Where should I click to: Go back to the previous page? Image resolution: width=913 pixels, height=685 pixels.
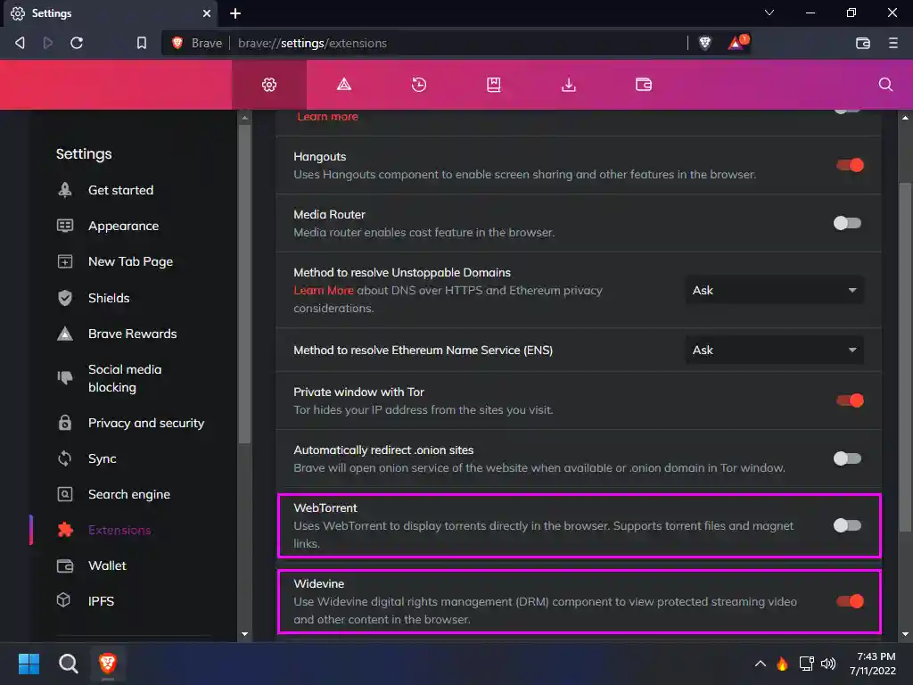(20, 43)
